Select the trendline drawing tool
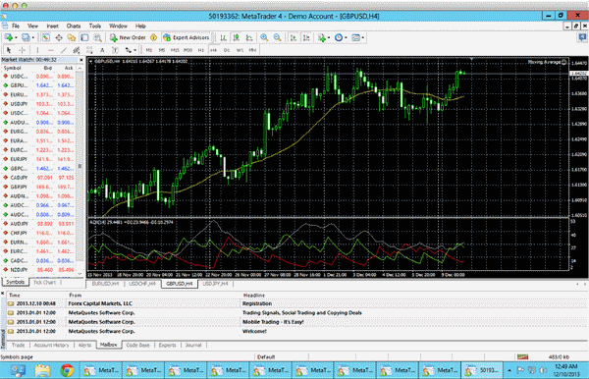 click(64, 50)
